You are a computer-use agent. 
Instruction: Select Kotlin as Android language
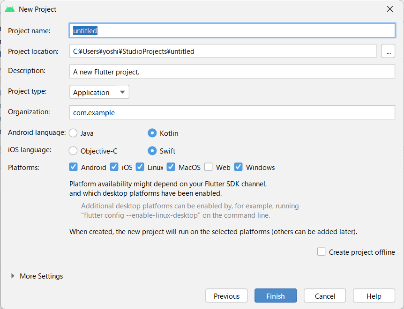[152, 133]
